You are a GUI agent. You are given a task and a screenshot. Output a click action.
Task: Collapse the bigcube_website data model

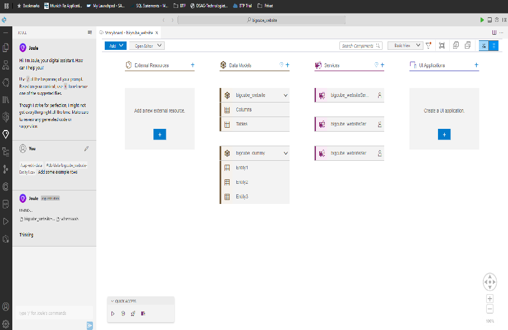(286, 95)
